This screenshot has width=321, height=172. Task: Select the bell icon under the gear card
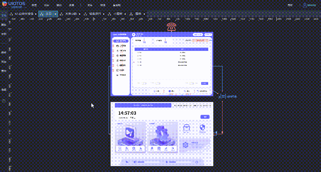tap(152, 148)
